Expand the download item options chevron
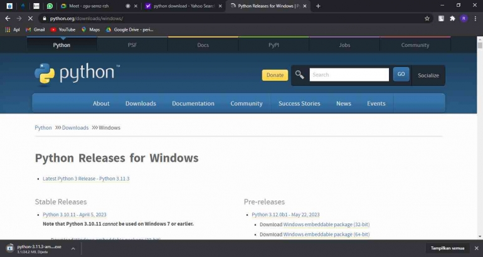This screenshot has height=257, width=483. (73, 248)
